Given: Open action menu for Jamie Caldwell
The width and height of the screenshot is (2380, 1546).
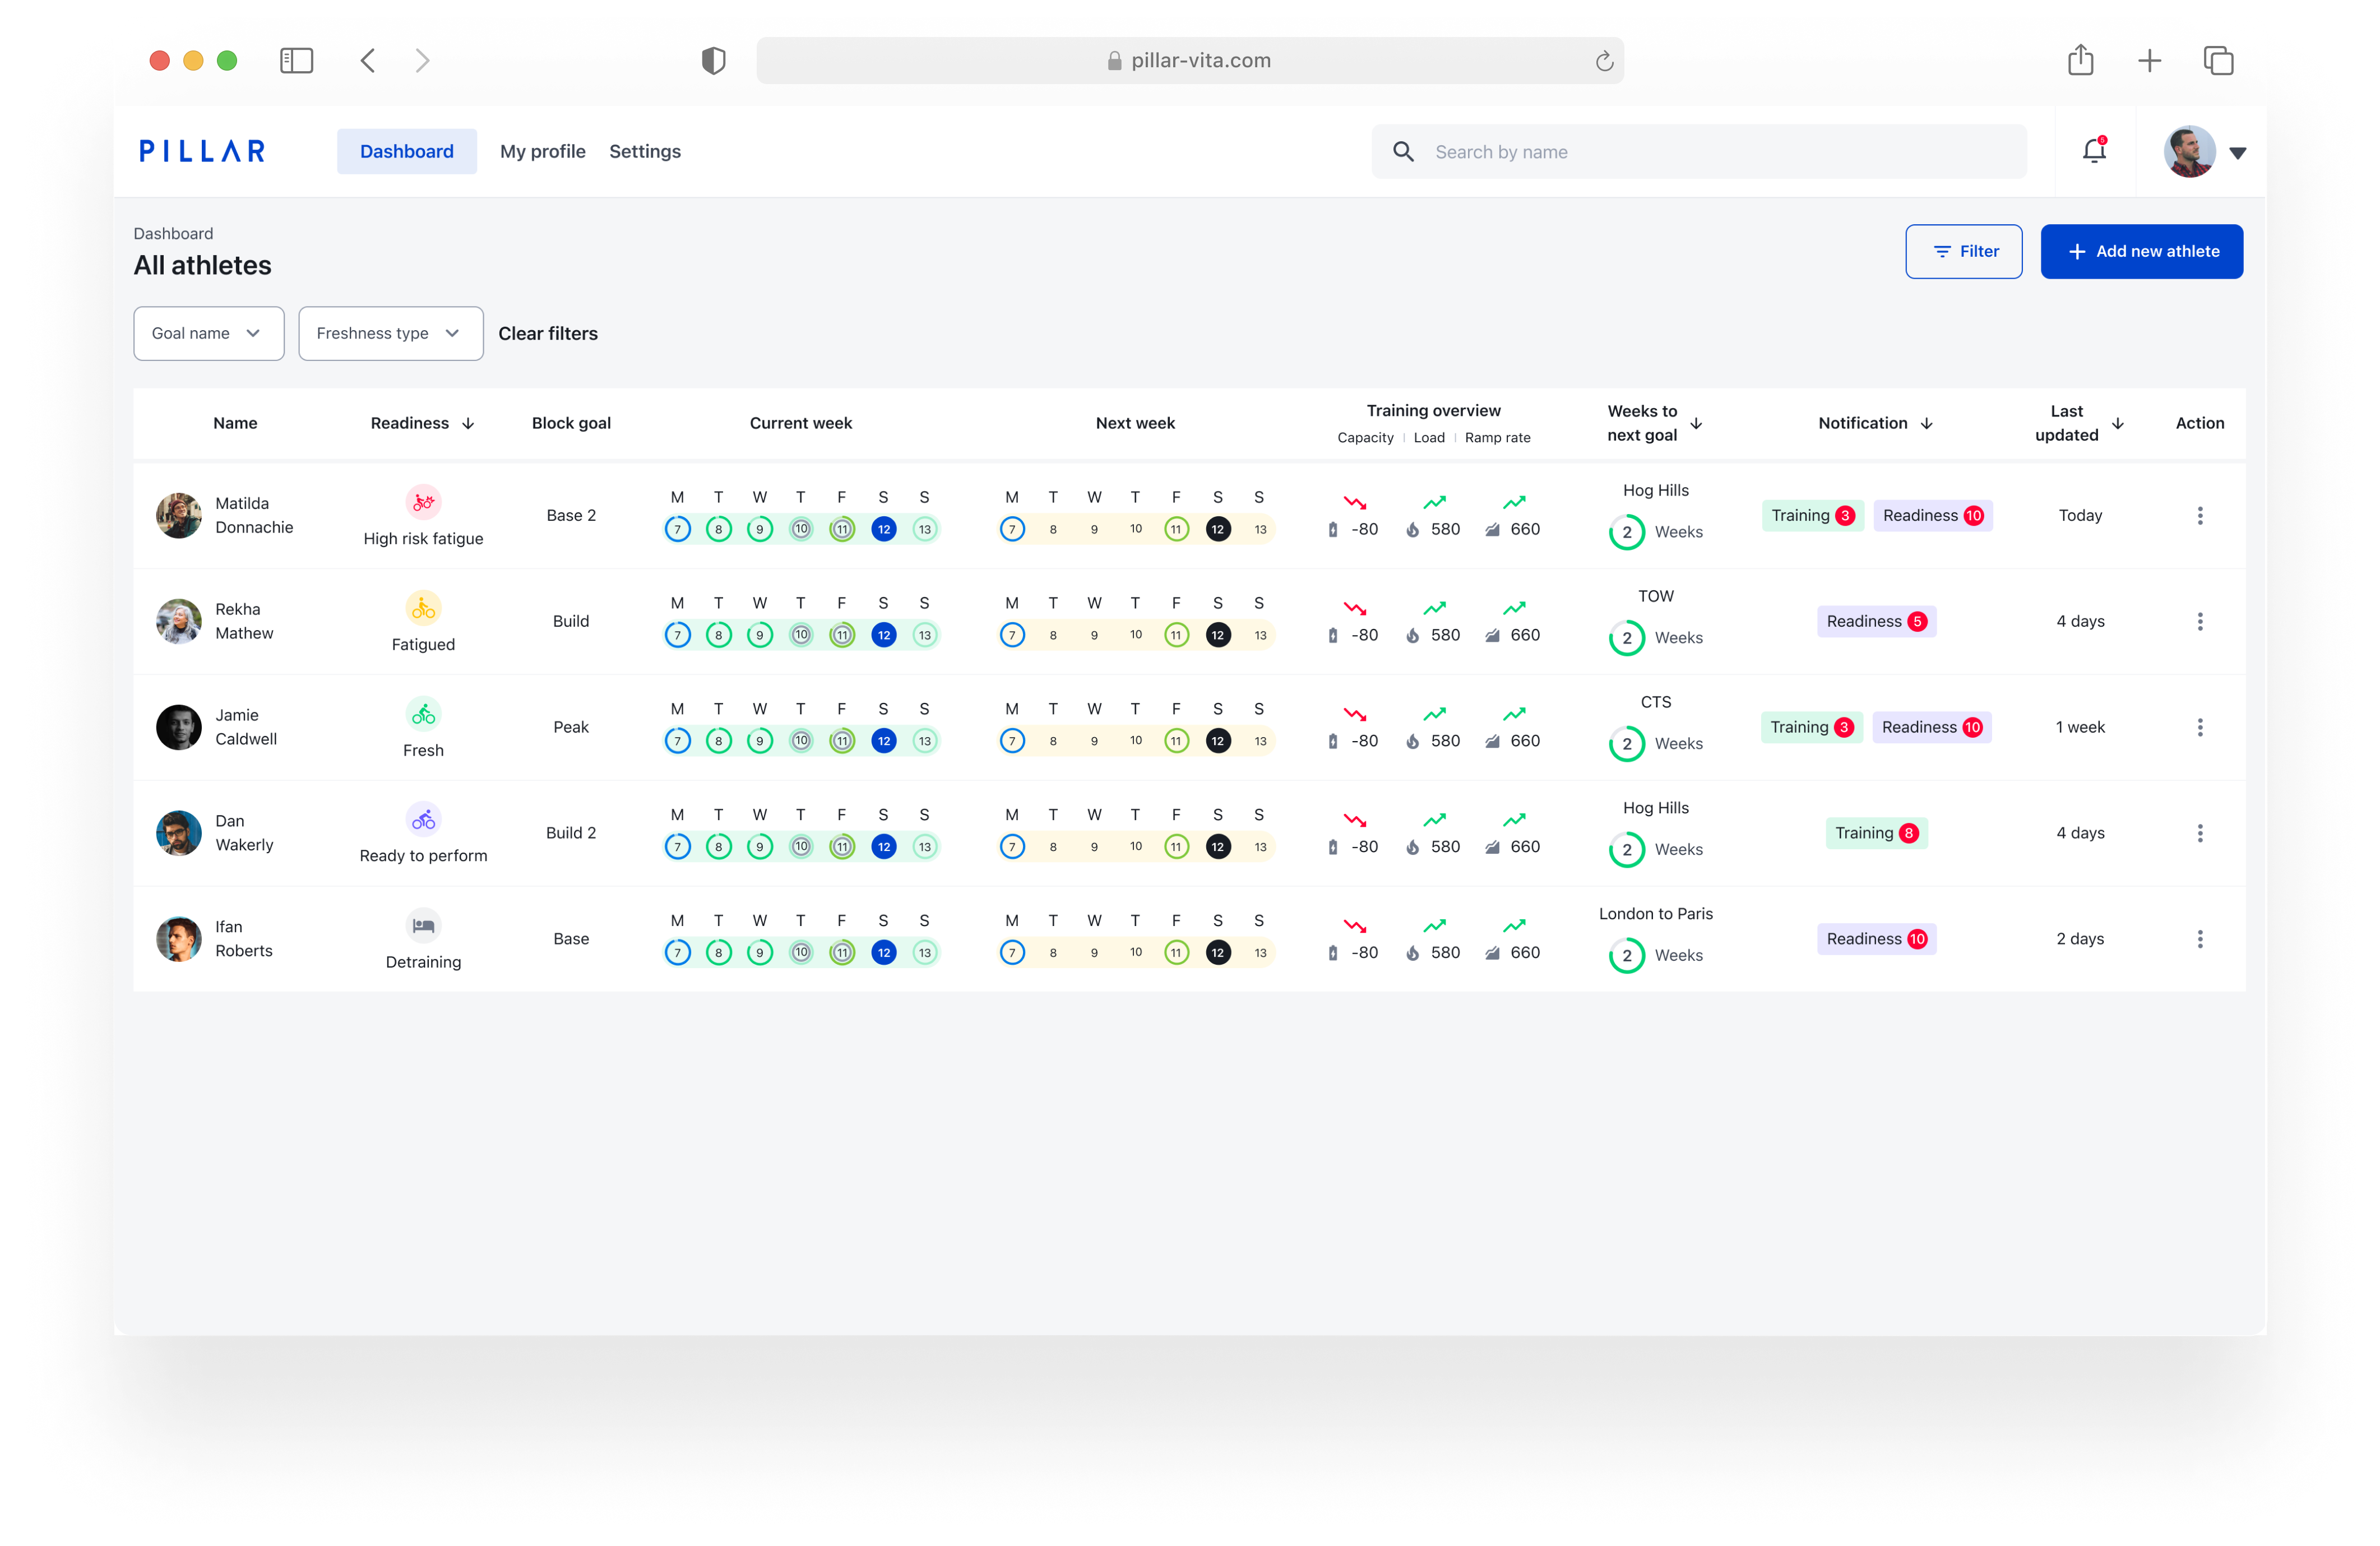Looking at the screenshot, I should point(2199,727).
